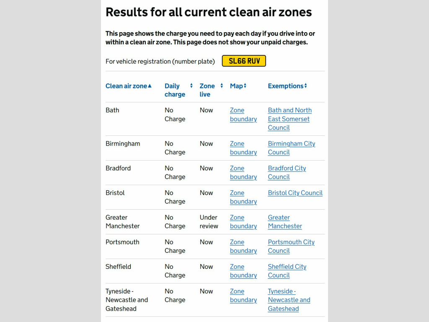Open Bath and North East Somerset Council link
The width and height of the screenshot is (429, 322).
point(290,119)
